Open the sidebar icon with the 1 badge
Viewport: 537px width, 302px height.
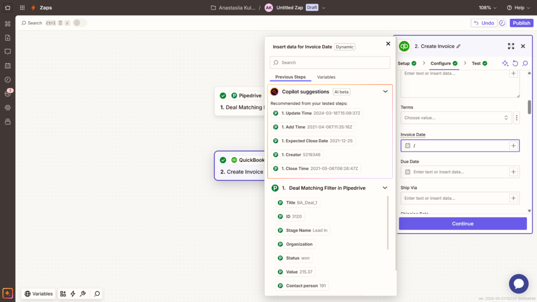(x=7, y=93)
